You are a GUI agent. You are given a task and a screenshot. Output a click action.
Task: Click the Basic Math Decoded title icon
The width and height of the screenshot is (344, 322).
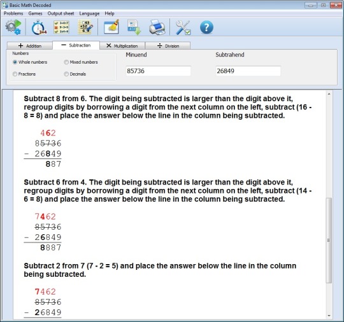pos(5,5)
